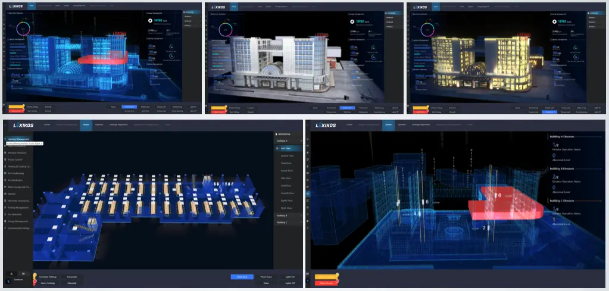Click user avatar beside Leedarson in floor-plan view

(x=8, y=281)
